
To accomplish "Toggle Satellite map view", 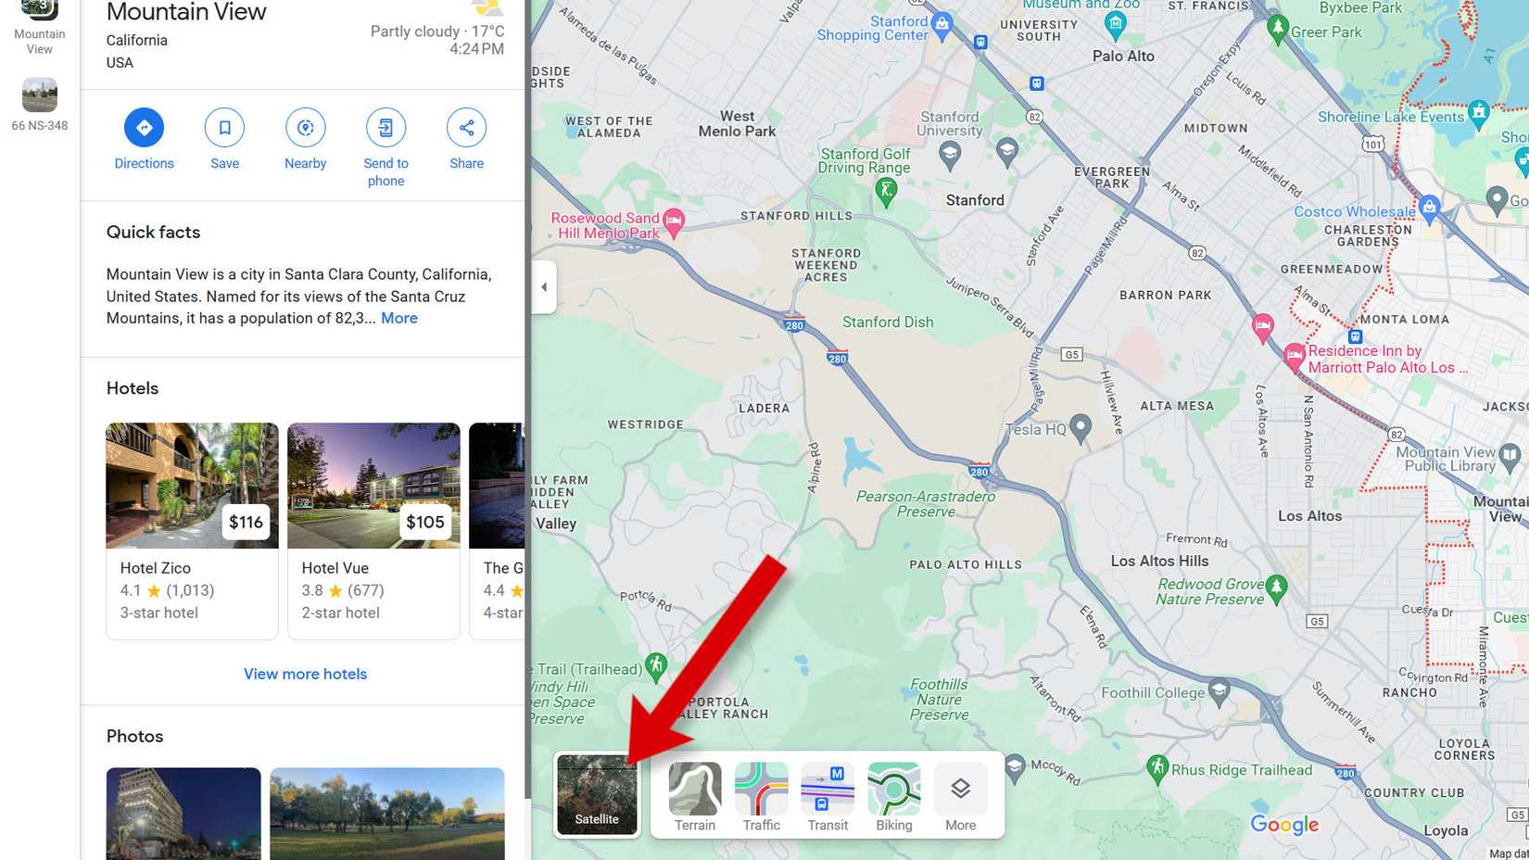I will (x=597, y=795).
